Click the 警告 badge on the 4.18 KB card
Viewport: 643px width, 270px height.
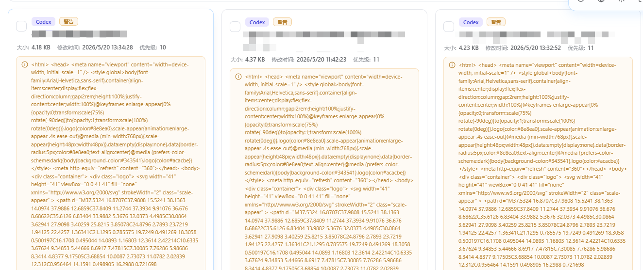pyautogui.click(x=69, y=22)
